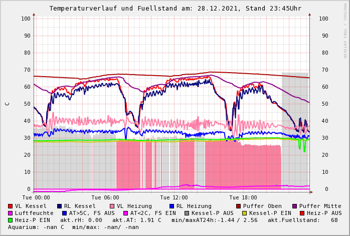
Task: Click the Aquarium temperature readout line
Action: click(73, 227)
